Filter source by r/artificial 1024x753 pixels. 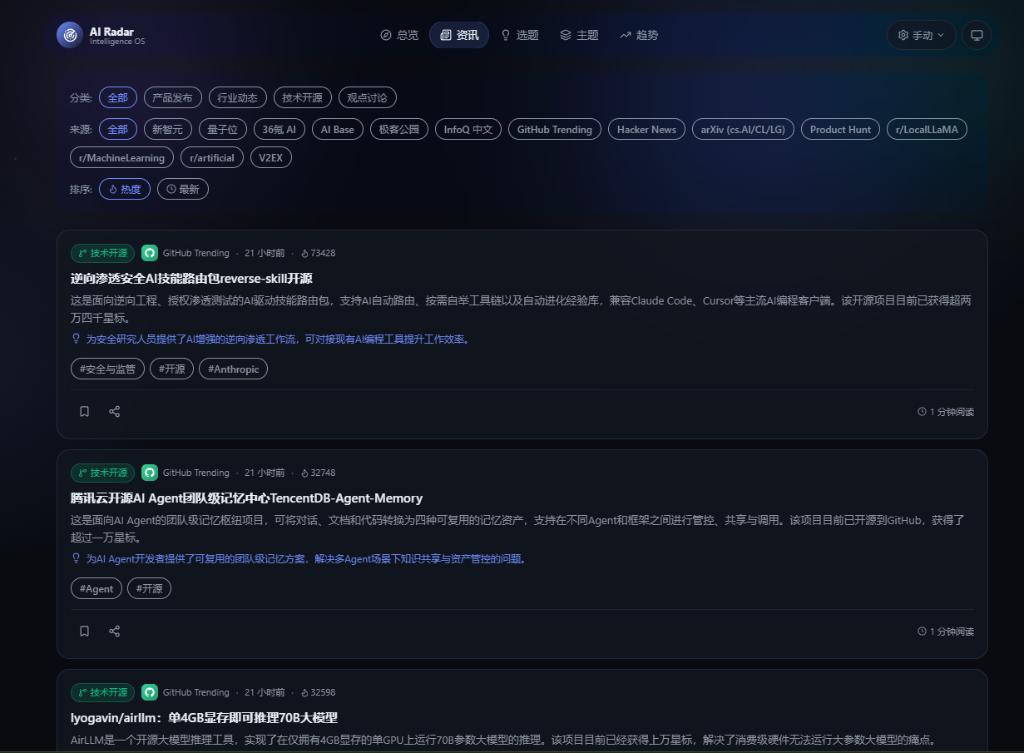[x=212, y=157]
